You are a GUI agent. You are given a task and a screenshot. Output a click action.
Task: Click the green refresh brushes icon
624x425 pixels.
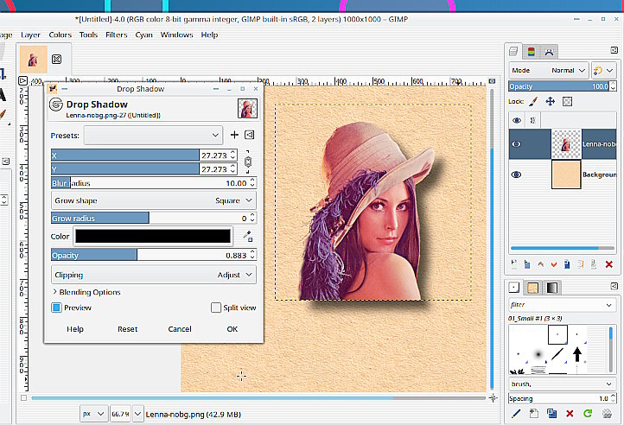coord(587,414)
